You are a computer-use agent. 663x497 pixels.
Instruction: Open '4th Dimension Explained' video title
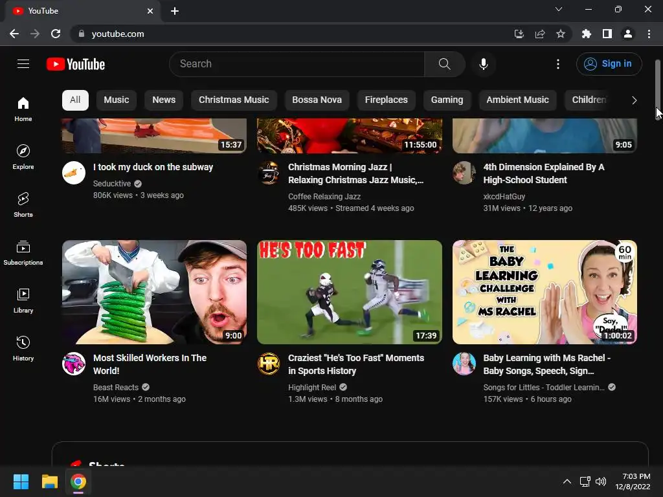point(544,173)
